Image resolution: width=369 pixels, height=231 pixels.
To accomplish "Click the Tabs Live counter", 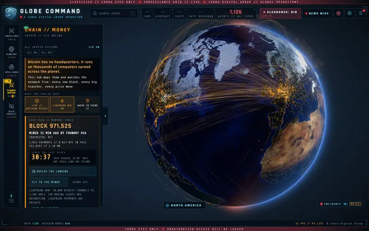I will [11, 199].
